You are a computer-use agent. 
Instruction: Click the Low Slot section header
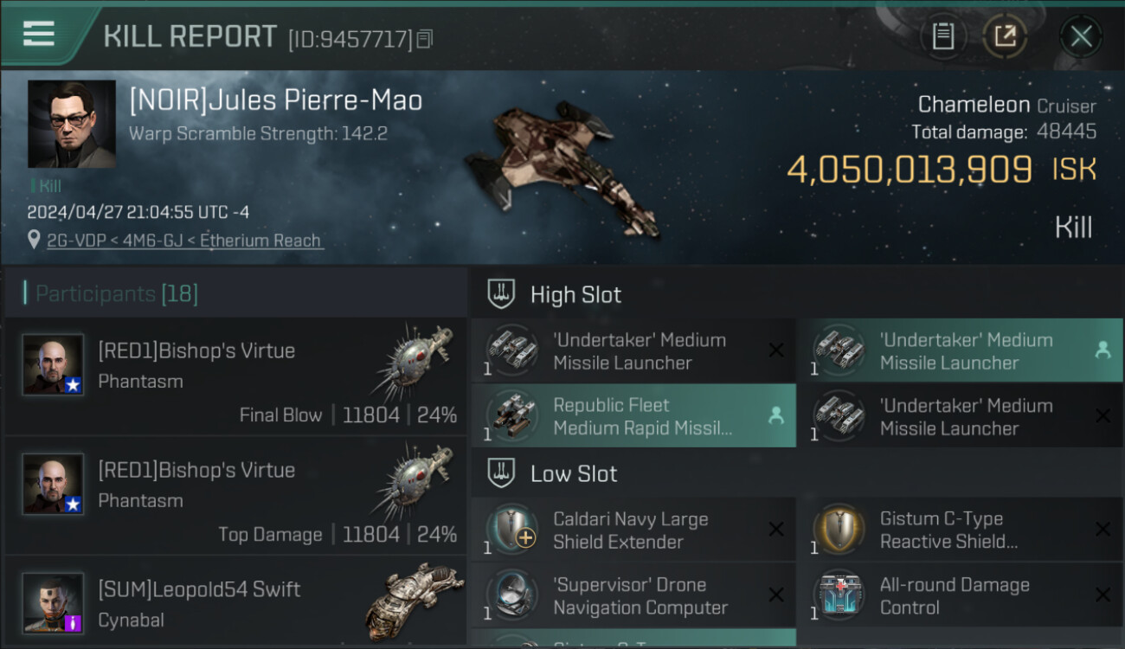point(573,473)
